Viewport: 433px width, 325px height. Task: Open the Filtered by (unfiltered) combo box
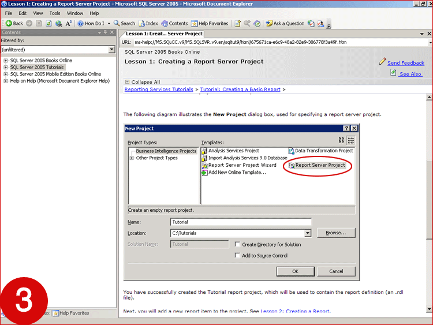[58, 50]
